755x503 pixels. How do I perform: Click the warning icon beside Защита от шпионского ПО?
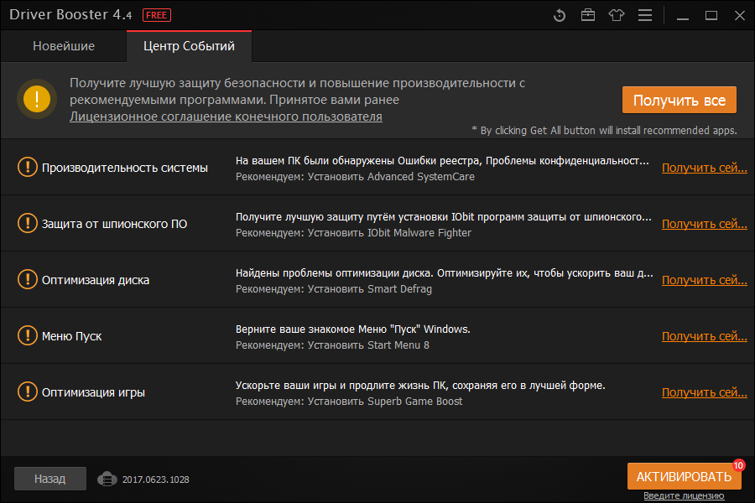(28, 223)
